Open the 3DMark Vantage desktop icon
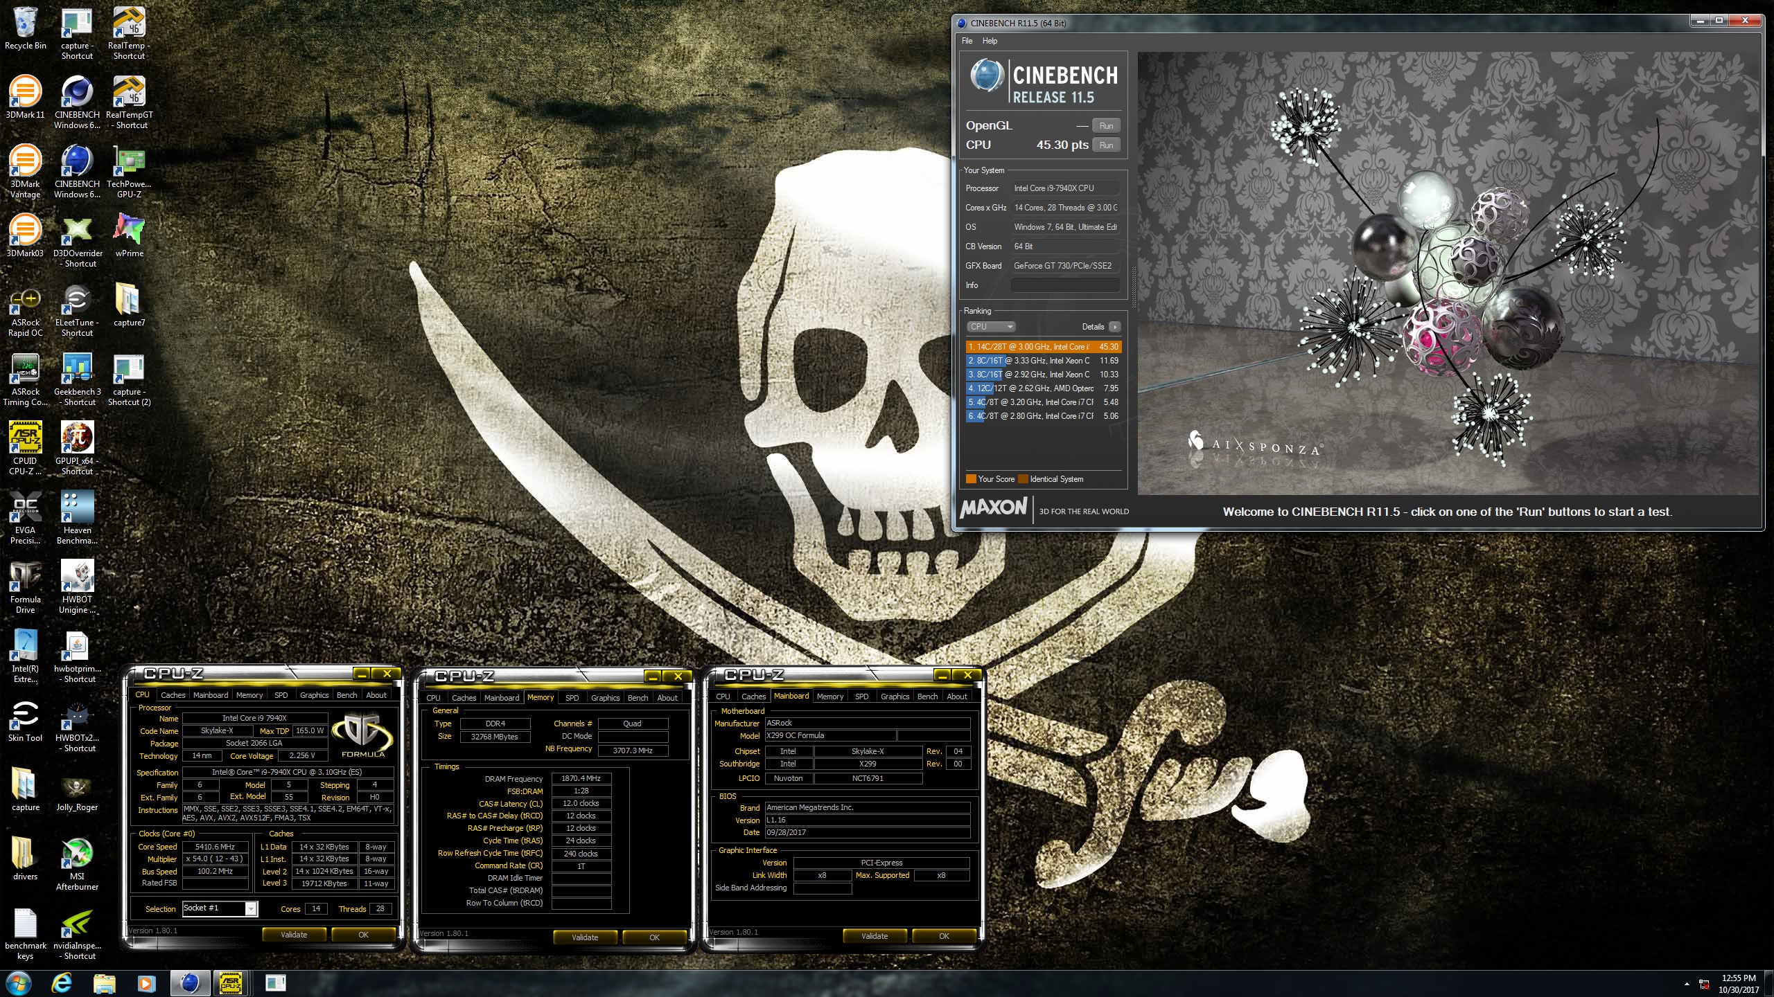Viewport: 1774px width, 997px height. pos(26,172)
